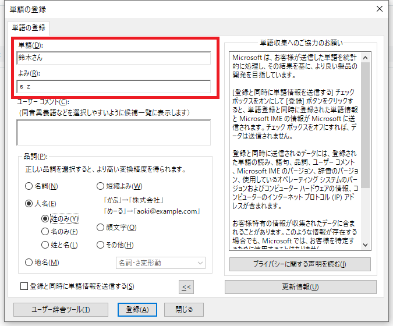
Task: Click the よみ(R) input field
Action: click(x=114, y=87)
